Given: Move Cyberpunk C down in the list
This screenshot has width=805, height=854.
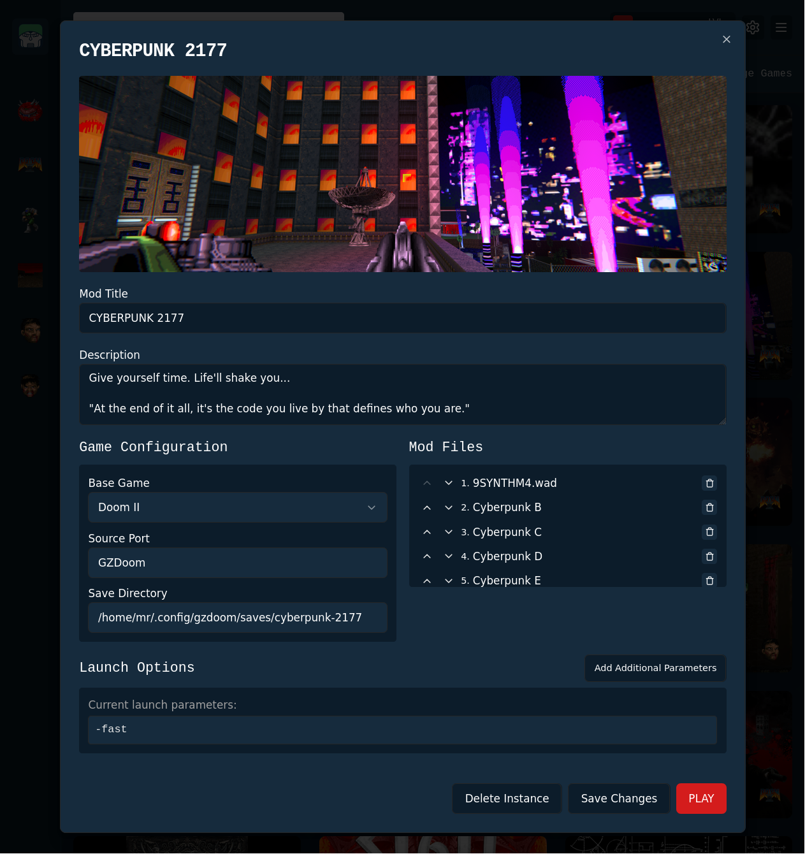Looking at the screenshot, I should [x=449, y=532].
